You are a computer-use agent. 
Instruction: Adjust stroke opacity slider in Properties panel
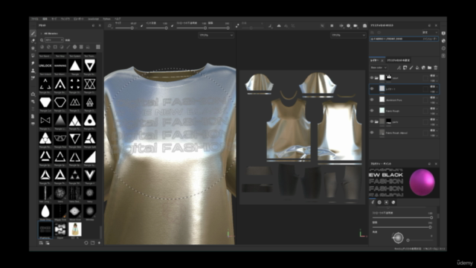click(x=402, y=217)
